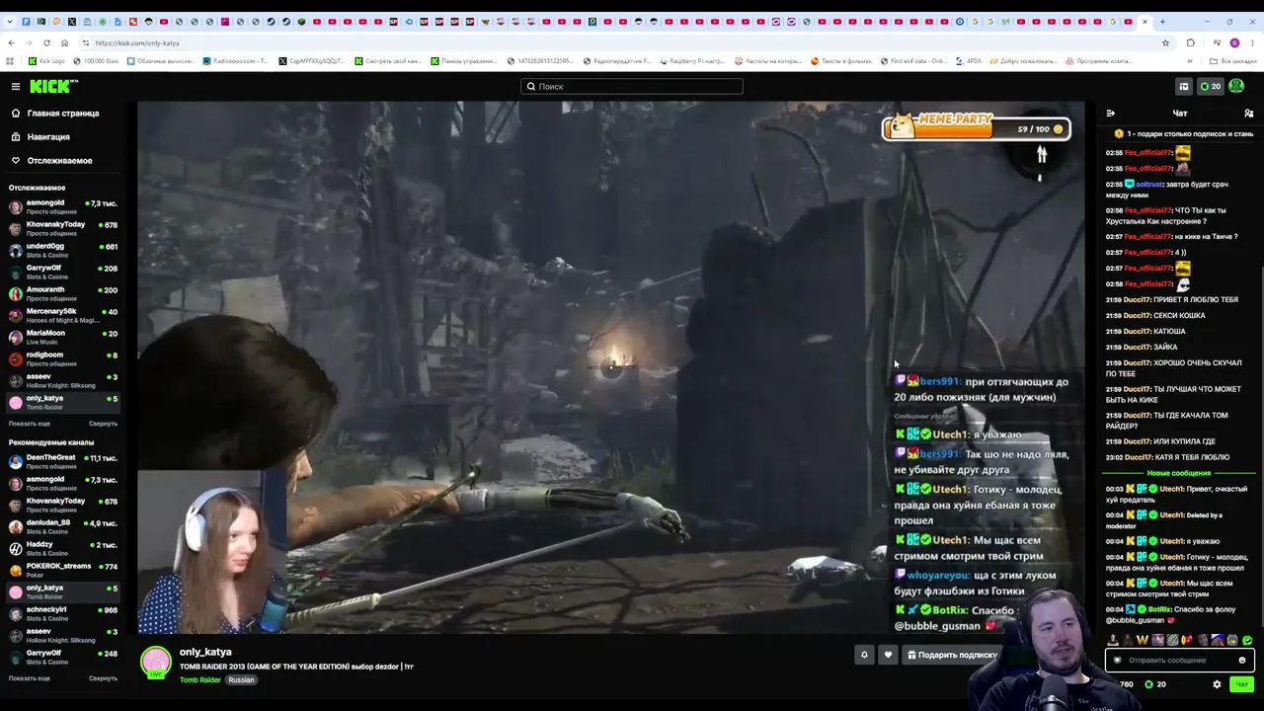Click the browser address bar URL
1264x711 pixels.
point(137,43)
